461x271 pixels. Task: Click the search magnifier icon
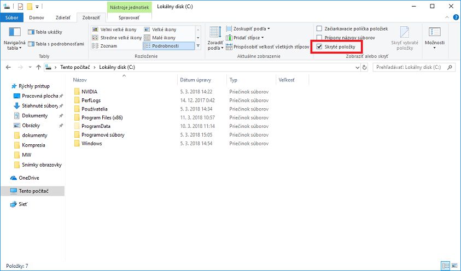click(x=450, y=67)
